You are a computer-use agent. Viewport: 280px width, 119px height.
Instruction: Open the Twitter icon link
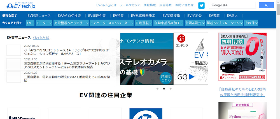tap(201, 5)
